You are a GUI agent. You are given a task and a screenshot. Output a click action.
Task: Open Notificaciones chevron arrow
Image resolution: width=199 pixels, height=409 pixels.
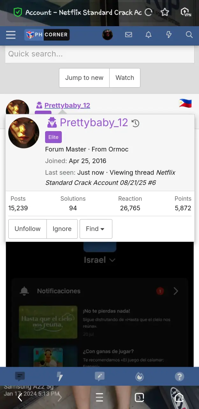pos(176,291)
